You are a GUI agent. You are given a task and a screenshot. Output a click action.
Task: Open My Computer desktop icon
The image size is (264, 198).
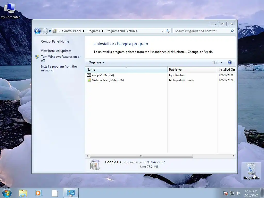click(x=10, y=11)
